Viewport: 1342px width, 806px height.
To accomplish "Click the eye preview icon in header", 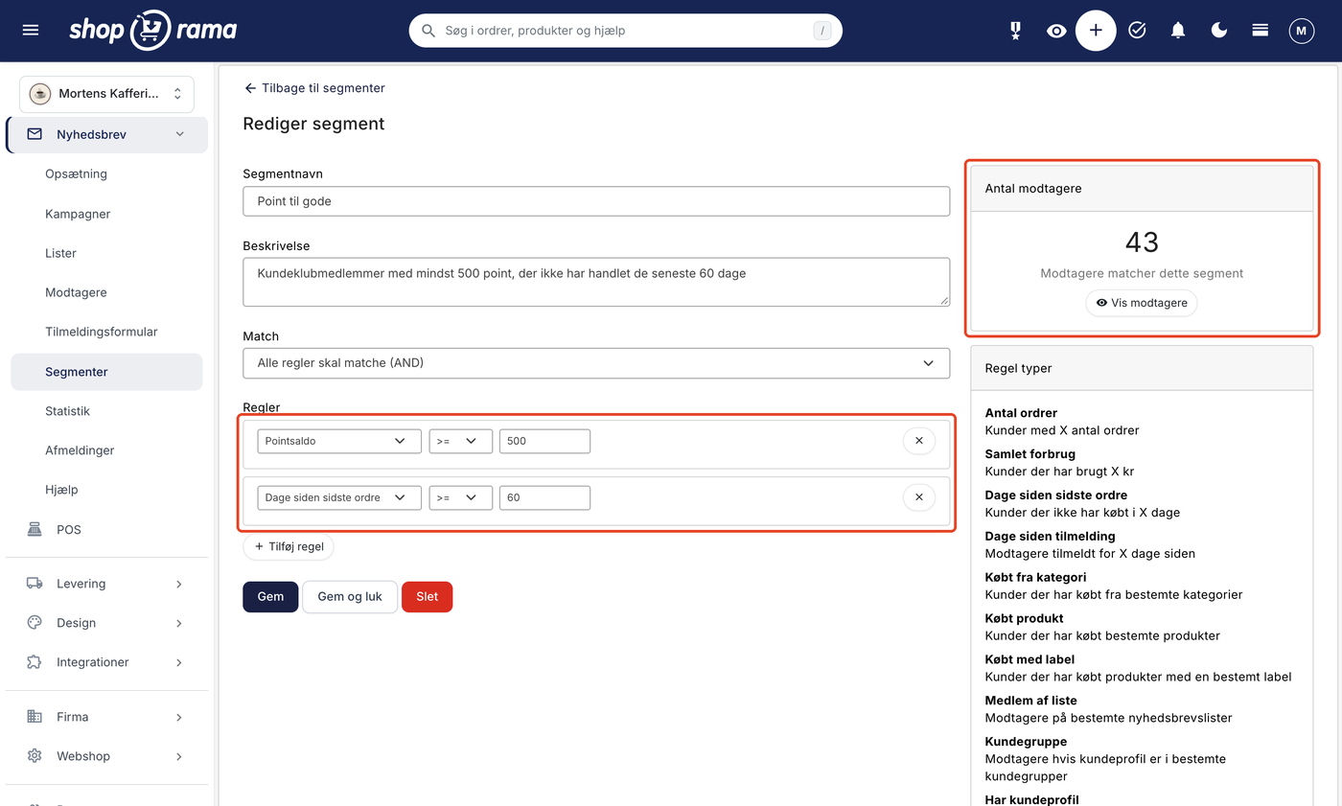I will click(x=1056, y=31).
